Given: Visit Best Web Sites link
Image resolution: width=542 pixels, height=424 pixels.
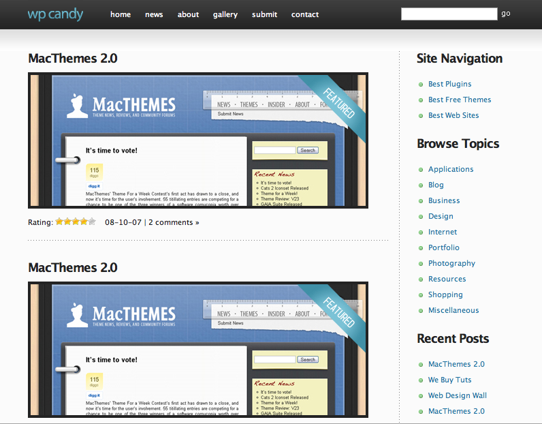Looking at the screenshot, I should [x=453, y=115].
